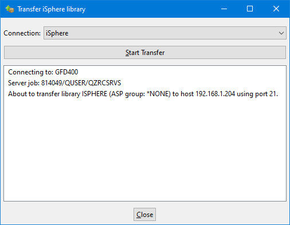The width and height of the screenshot is (290, 225).
Task: Click the 'Connecting to: GFD400' log line
Action: pos(43,72)
